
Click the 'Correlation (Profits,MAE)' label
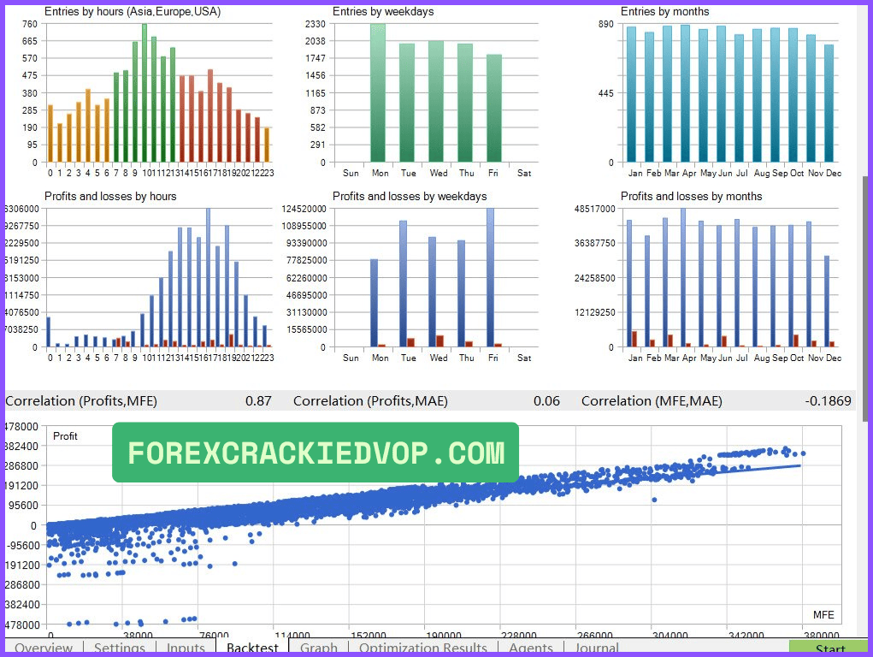[371, 400]
